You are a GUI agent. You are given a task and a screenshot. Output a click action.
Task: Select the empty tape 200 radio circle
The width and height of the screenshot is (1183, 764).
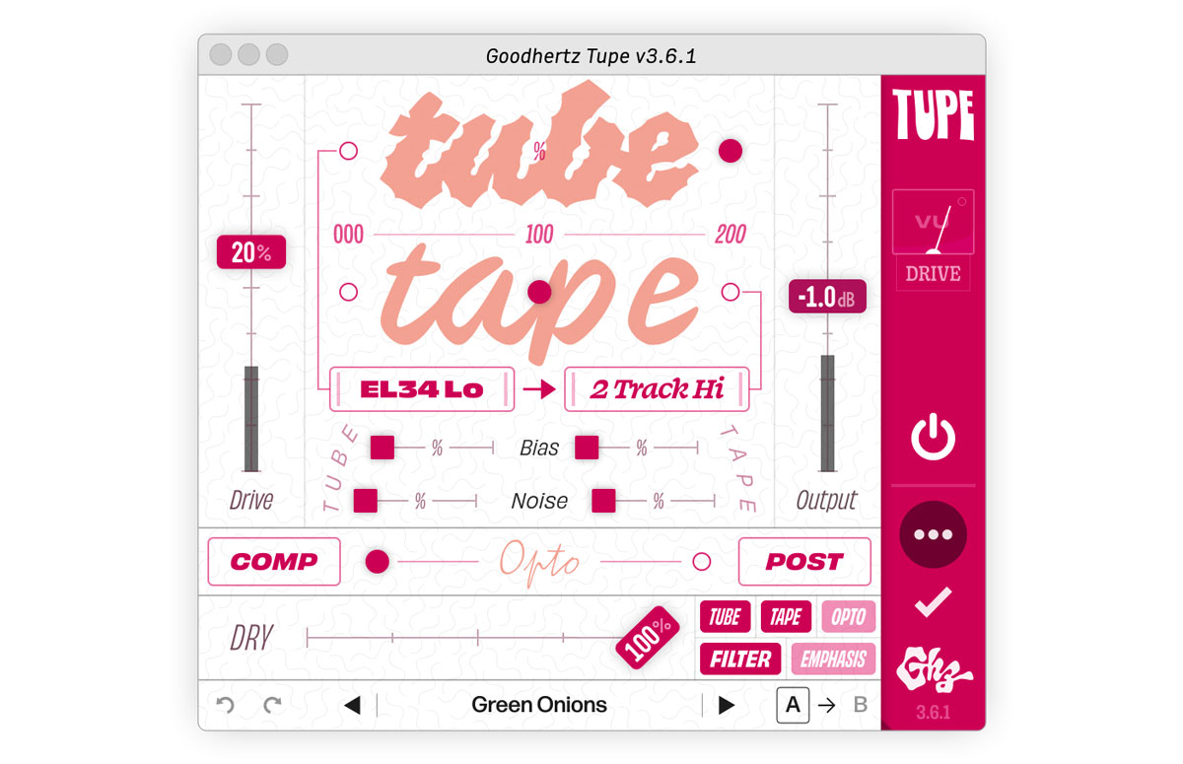pos(731,292)
